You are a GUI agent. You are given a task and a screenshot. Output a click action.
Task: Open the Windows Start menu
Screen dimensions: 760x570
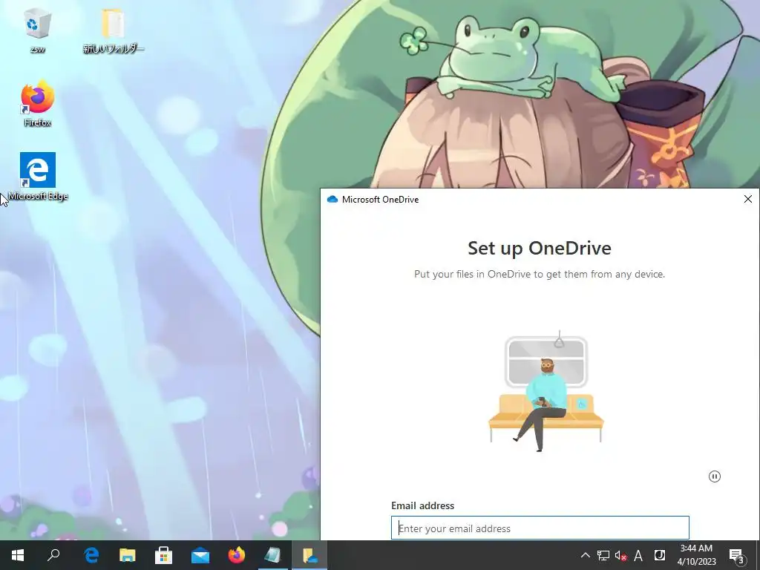[x=18, y=555]
